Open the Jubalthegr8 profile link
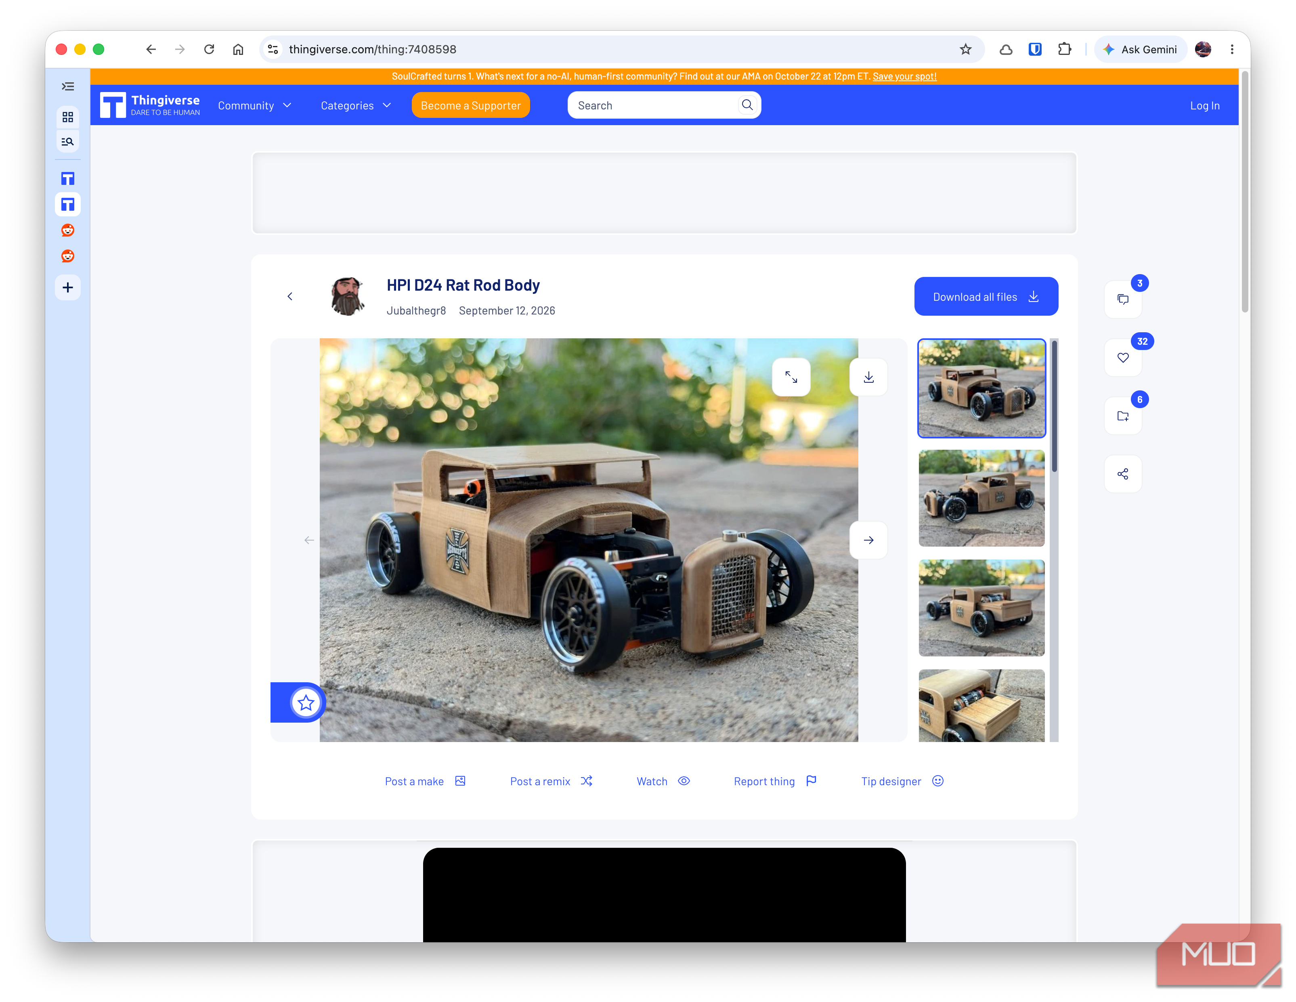 tap(416, 311)
